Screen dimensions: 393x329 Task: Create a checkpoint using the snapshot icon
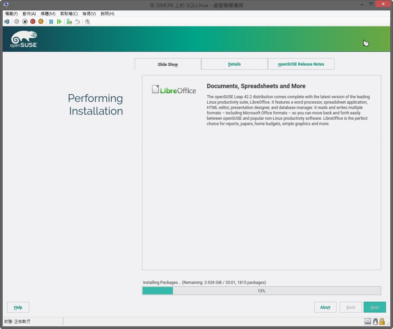69,21
